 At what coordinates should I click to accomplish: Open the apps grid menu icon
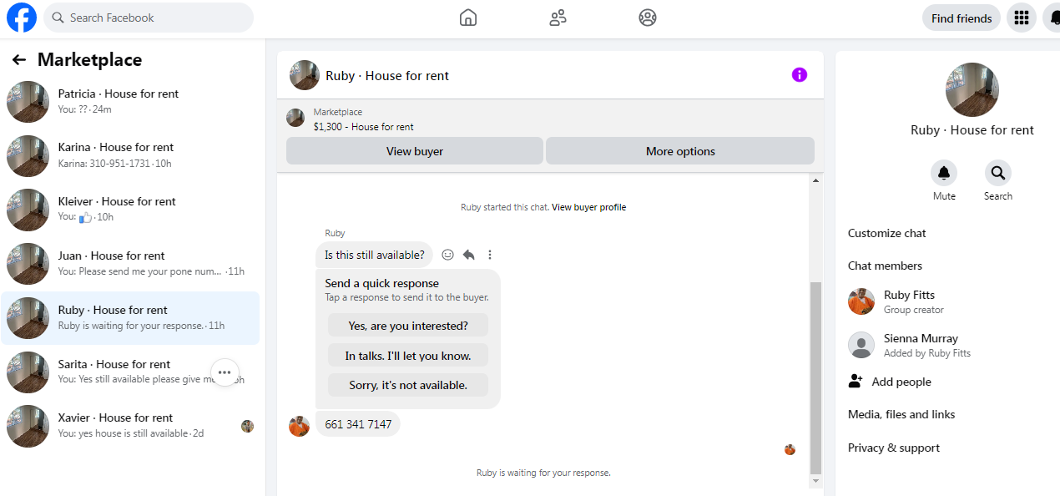(x=1022, y=18)
